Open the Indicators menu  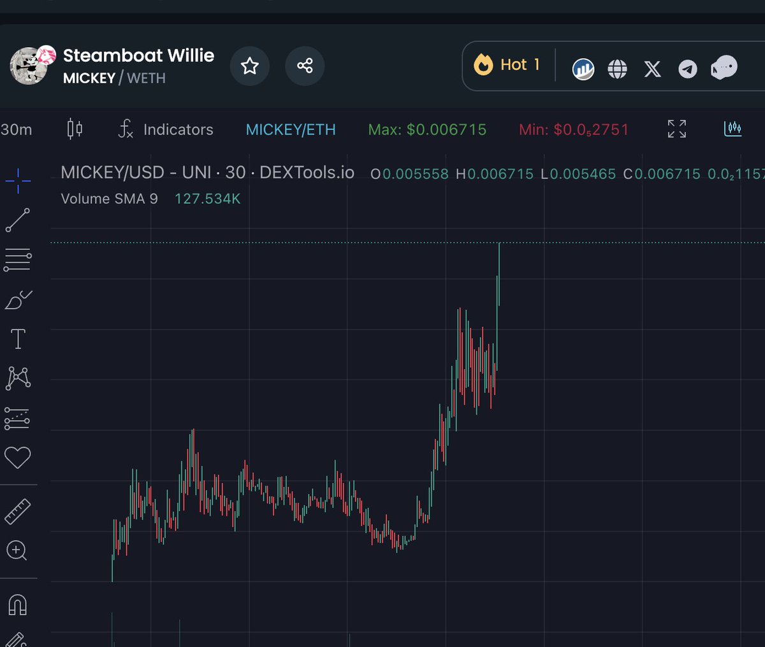coord(166,129)
